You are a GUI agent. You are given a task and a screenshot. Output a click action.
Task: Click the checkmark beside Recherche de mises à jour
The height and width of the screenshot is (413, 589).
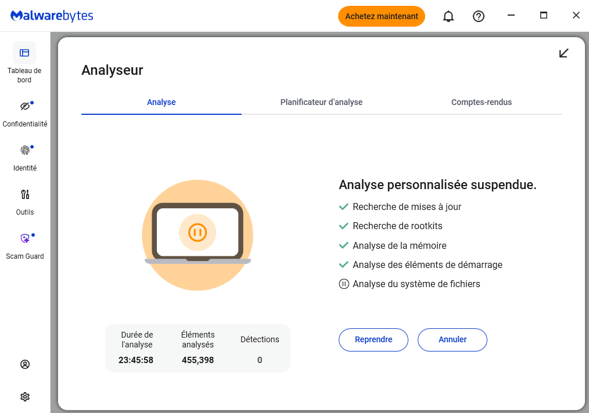tap(344, 206)
